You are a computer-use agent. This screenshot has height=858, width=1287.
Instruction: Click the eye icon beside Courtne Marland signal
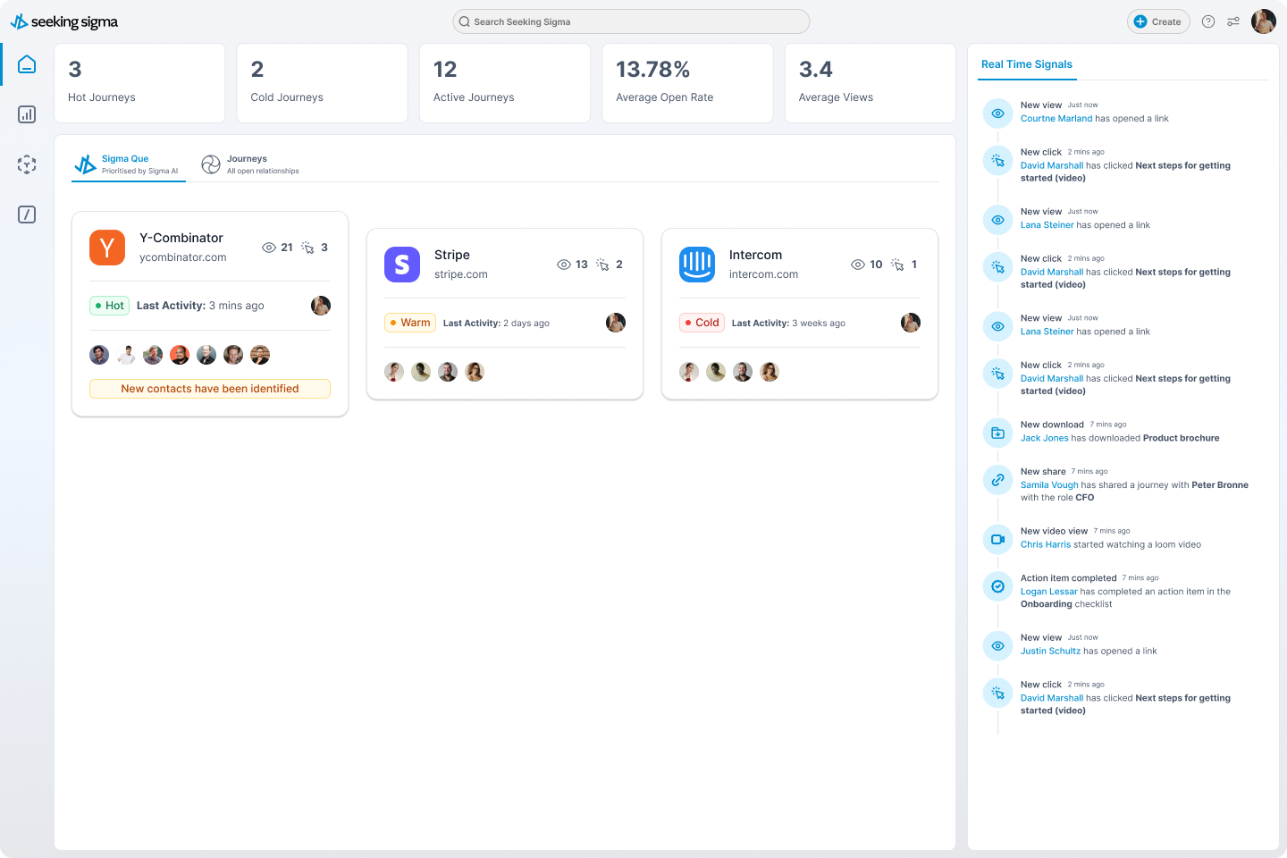(x=997, y=114)
